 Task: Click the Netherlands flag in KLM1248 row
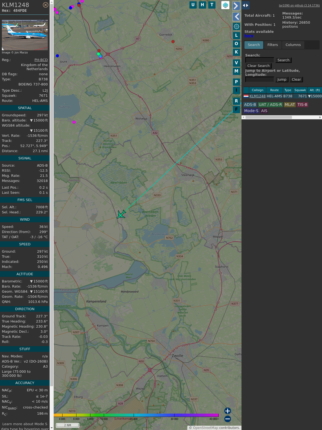pos(246,96)
